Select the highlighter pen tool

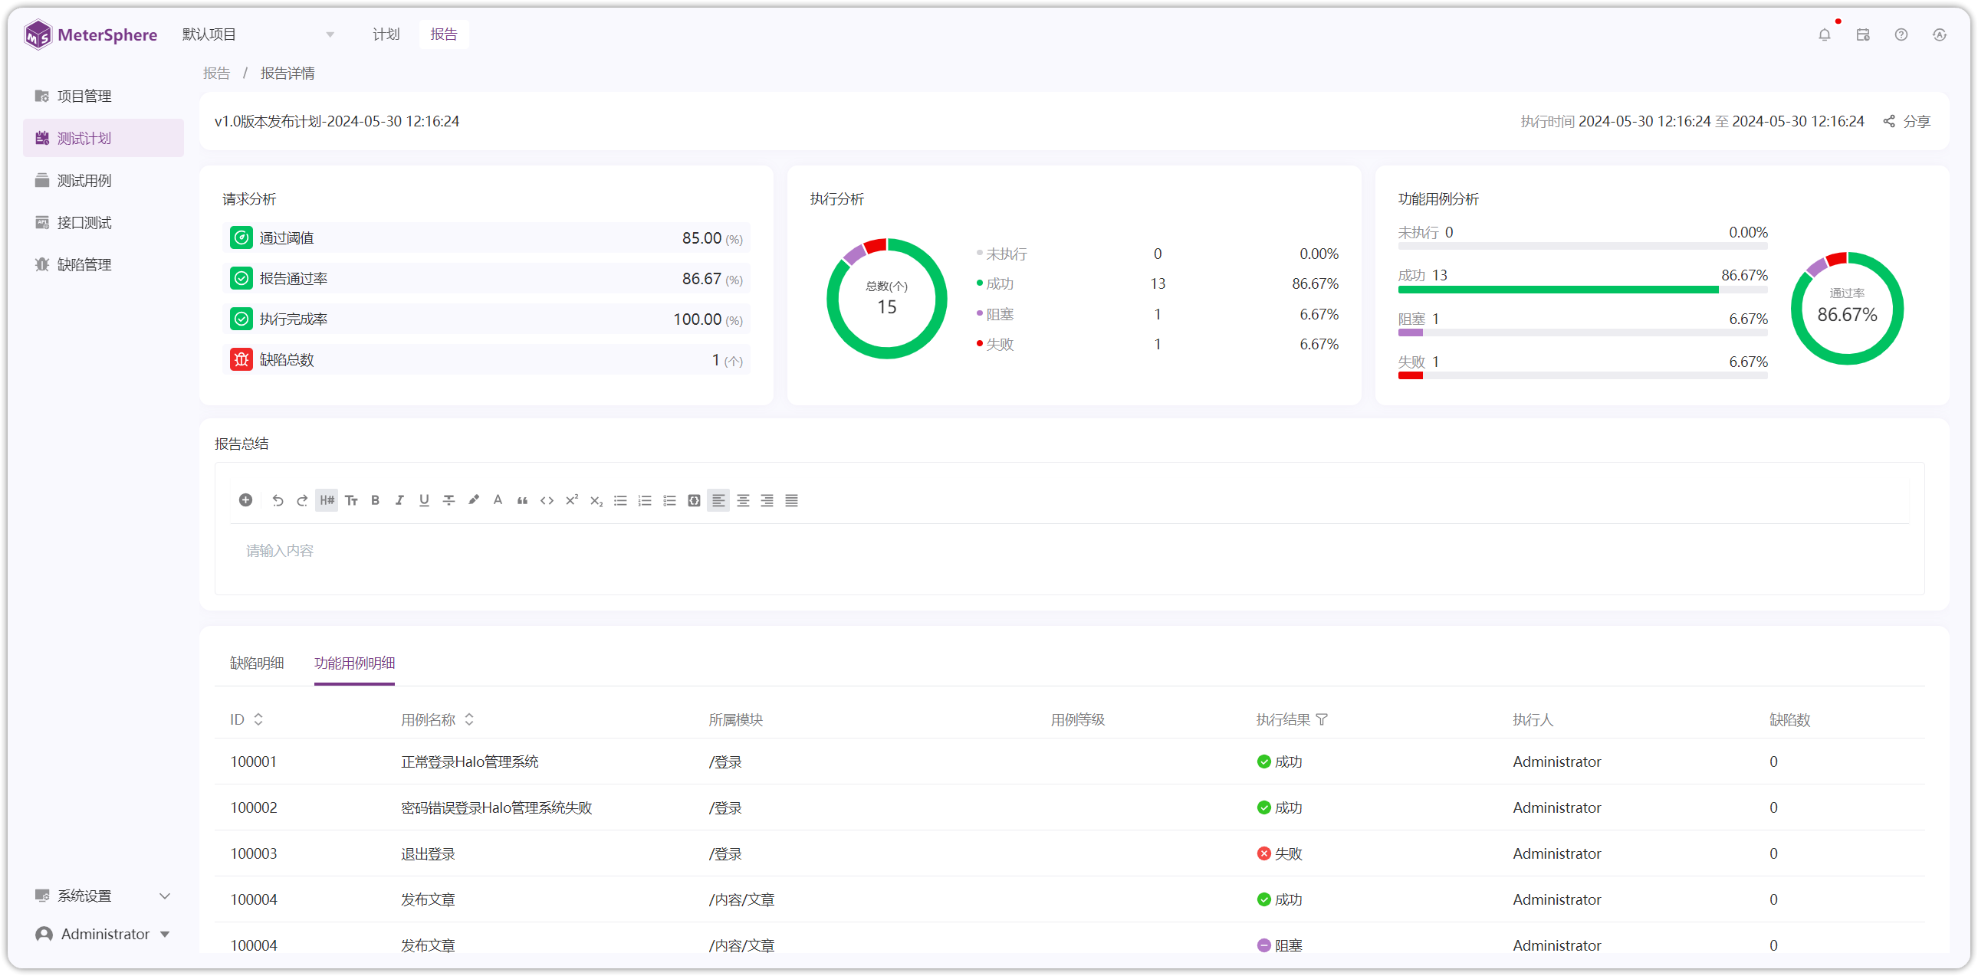474,500
